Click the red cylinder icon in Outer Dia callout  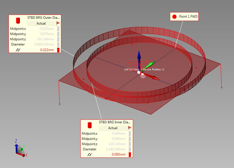click(x=18, y=21)
